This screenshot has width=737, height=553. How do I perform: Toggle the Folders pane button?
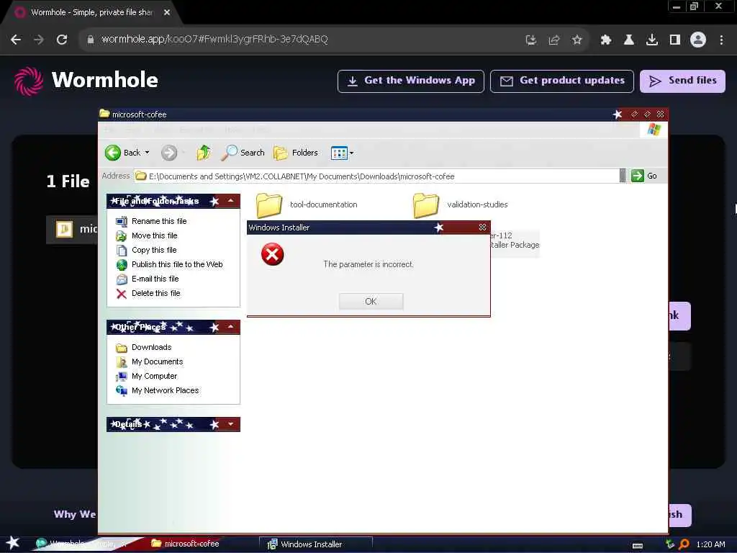pyautogui.click(x=296, y=153)
